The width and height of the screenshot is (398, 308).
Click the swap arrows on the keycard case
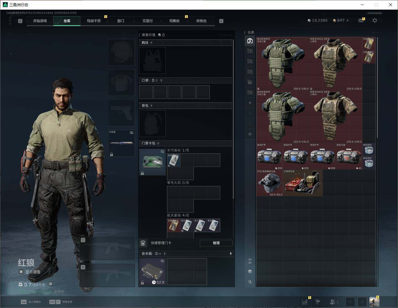click(x=162, y=152)
